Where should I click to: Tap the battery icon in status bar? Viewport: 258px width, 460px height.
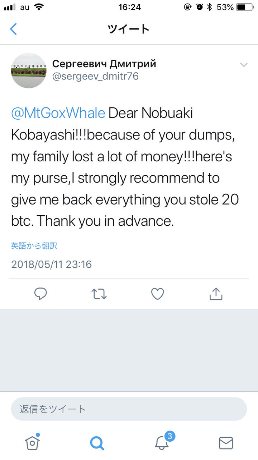[x=245, y=7]
